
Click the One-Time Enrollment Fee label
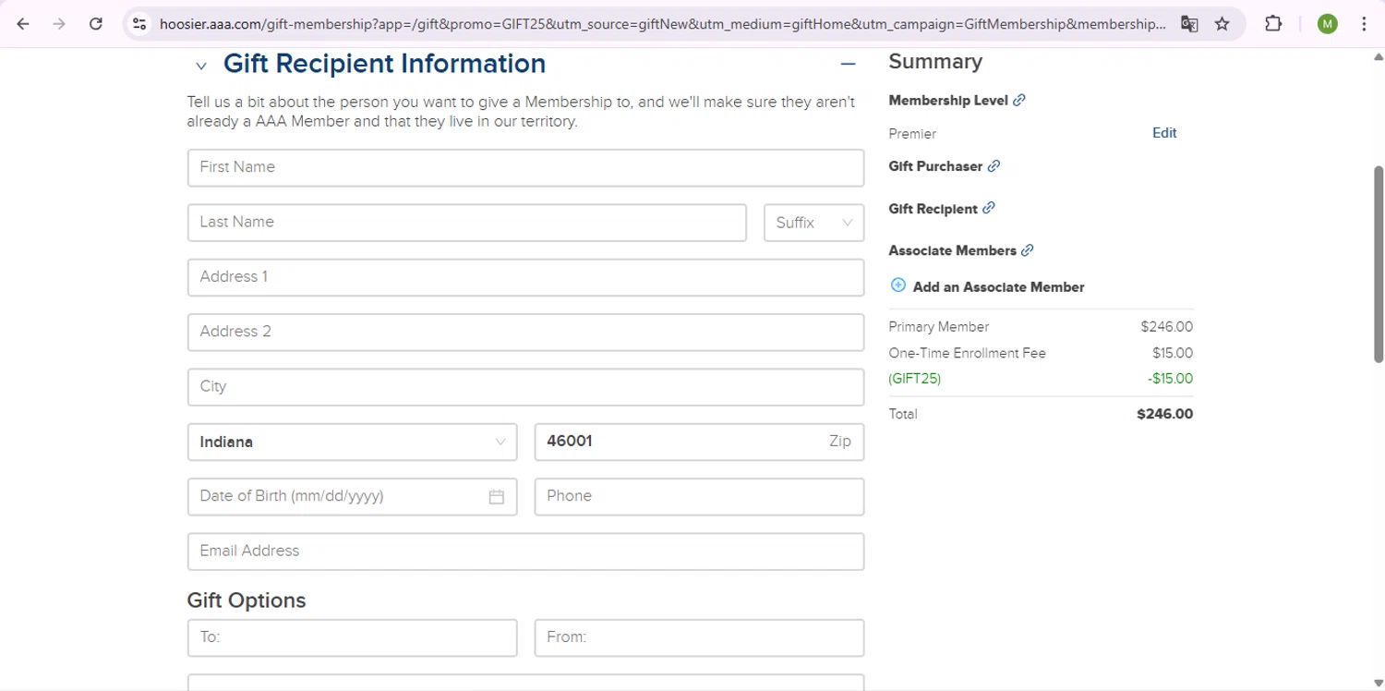coord(967,353)
